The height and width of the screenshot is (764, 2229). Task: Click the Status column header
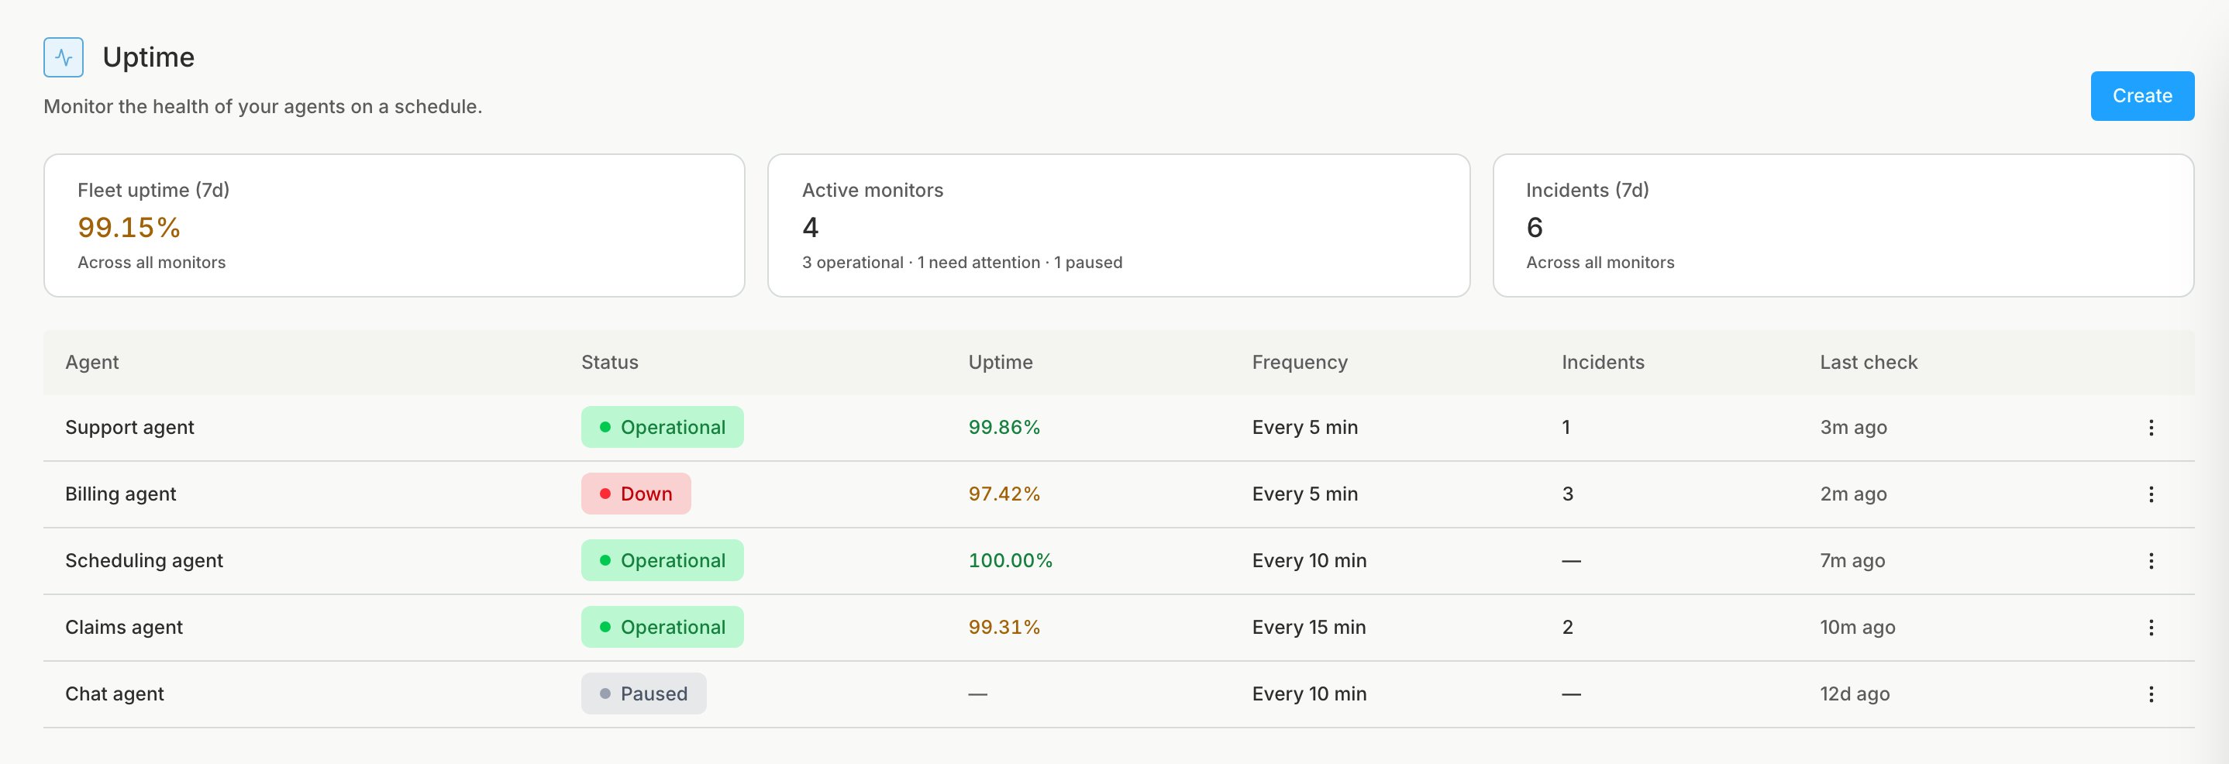click(x=610, y=363)
